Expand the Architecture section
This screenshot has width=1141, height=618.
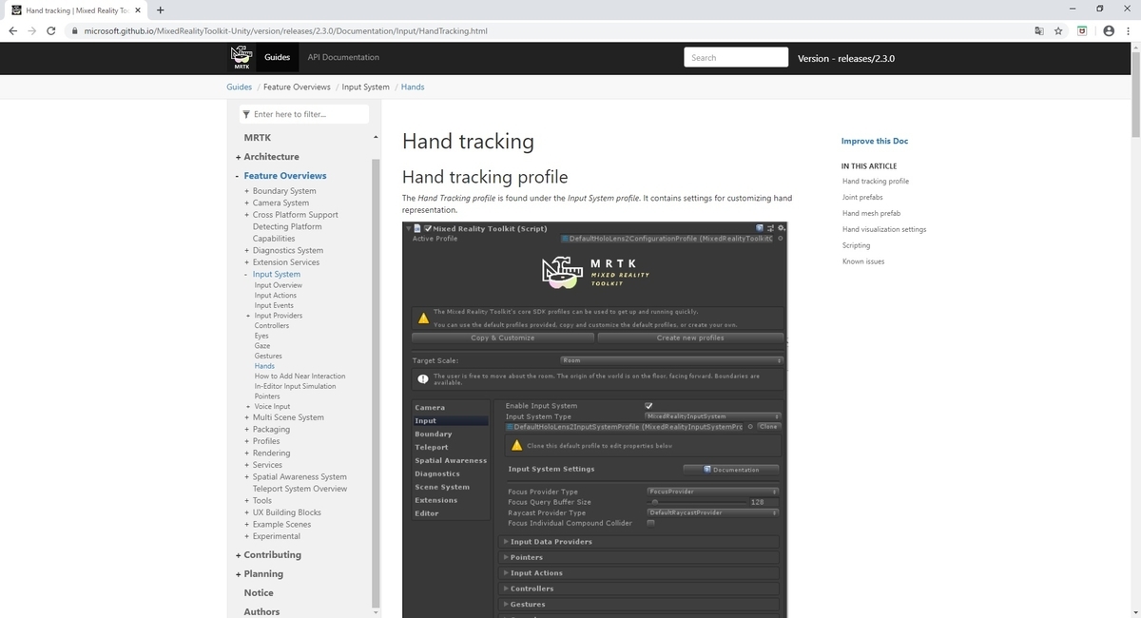pyautogui.click(x=238, y=157)
